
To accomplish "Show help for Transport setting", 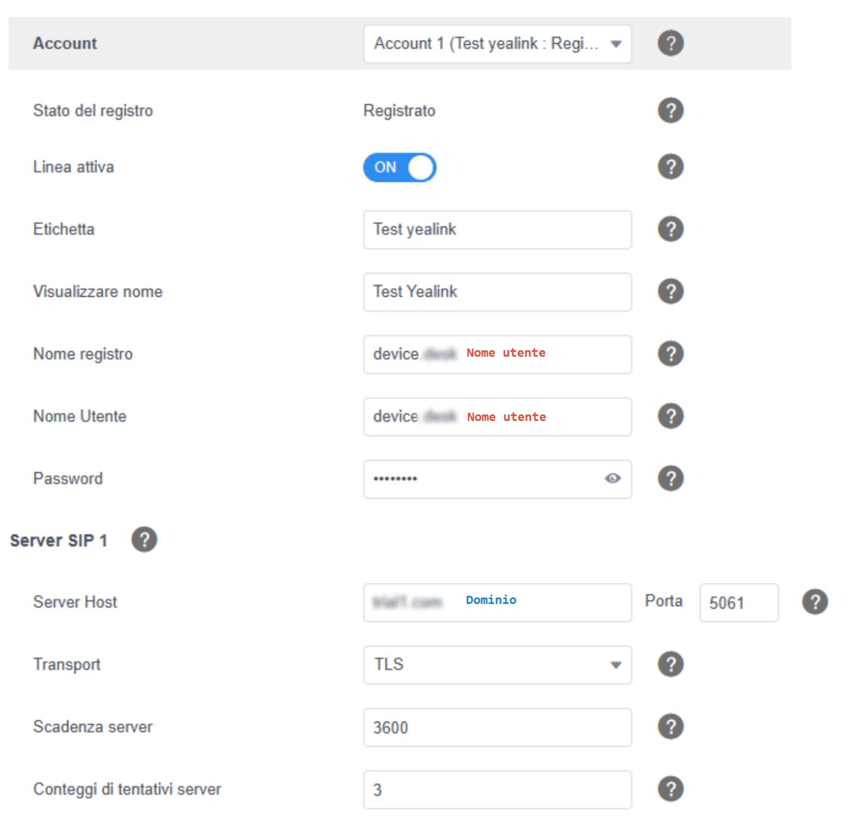I will coord(670,664).
